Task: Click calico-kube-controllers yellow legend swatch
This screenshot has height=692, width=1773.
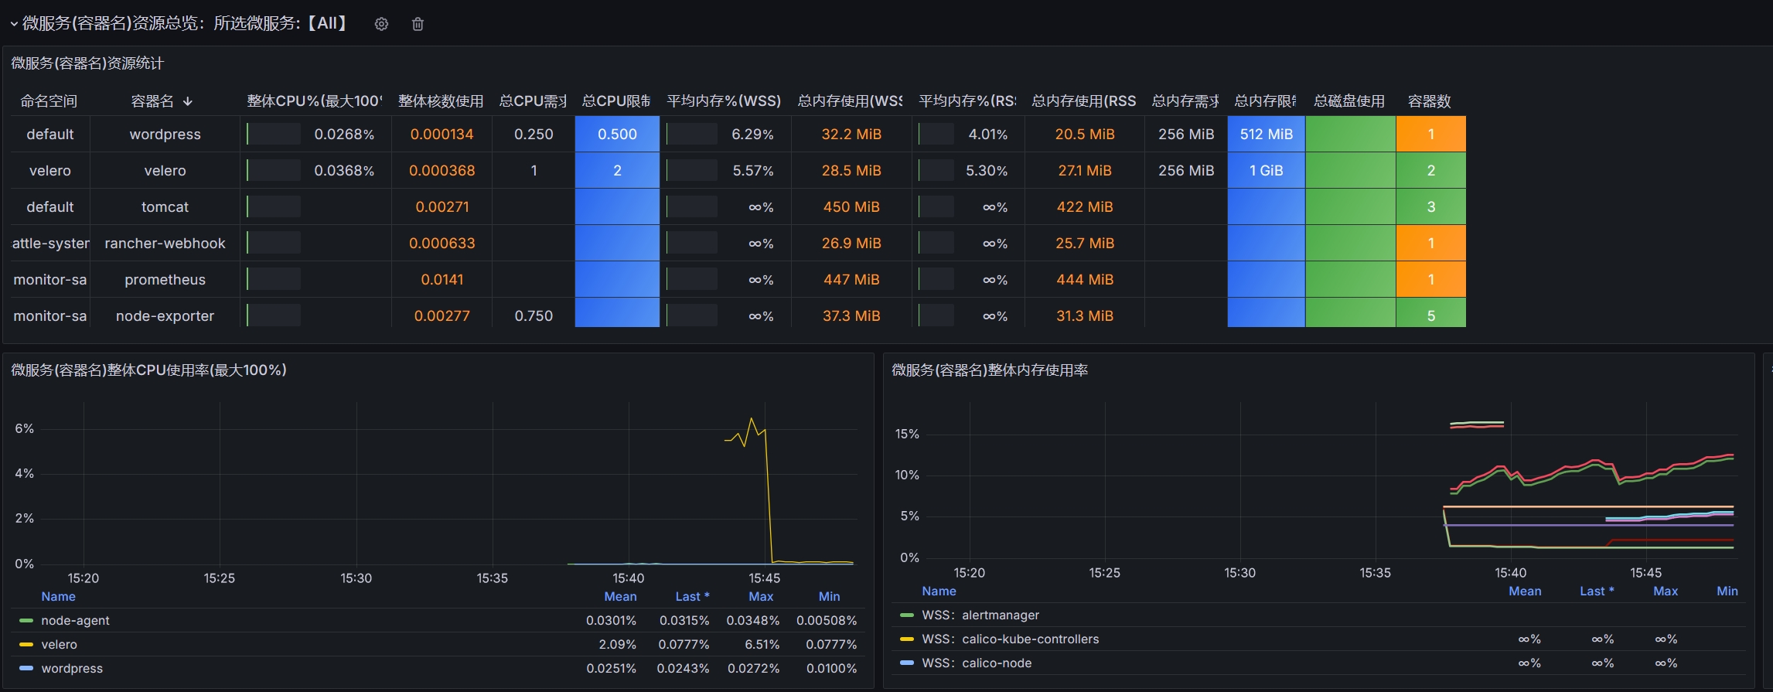Action: click(907, 639)
